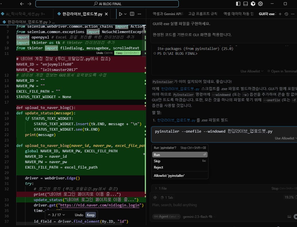Click the Run option in the menu
Viewport: 297px width, 227px height.
pos(157,155)
